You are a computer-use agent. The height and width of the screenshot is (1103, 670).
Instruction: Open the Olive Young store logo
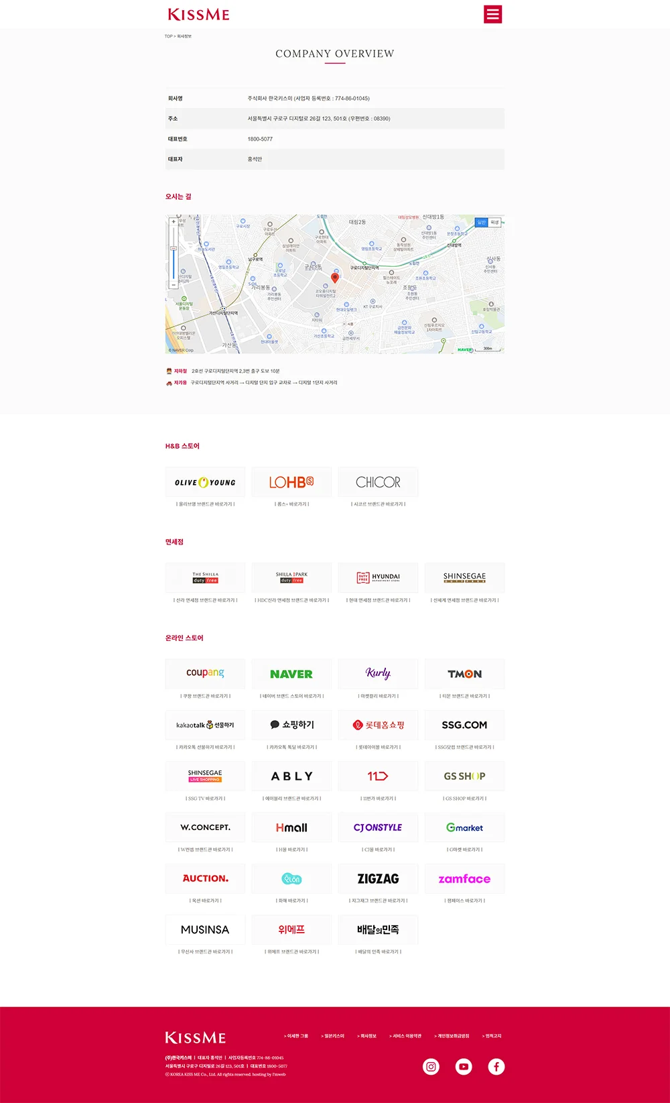click(x=205, y=482)
